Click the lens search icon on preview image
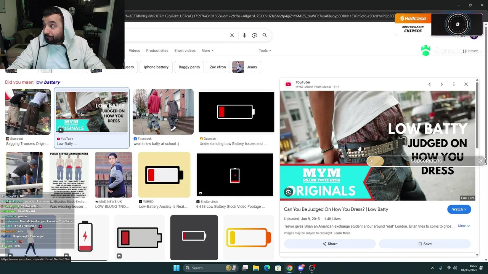The width and height of the screenshot is (488, 274). tap(289, 192)
